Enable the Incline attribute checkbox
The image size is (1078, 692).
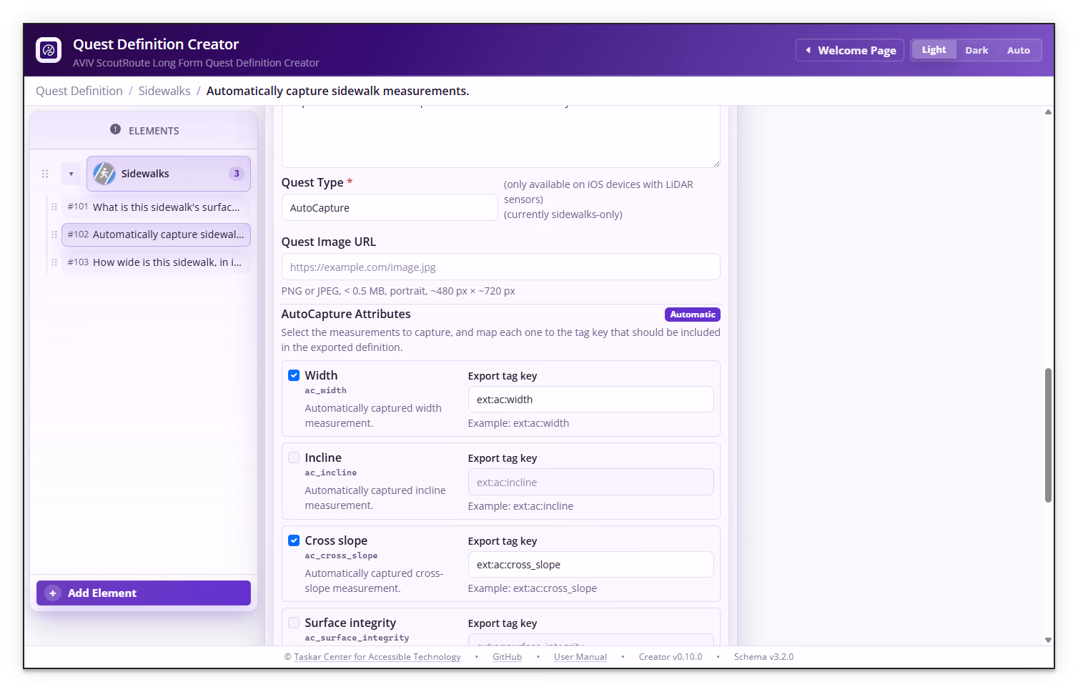coord(294,458)
